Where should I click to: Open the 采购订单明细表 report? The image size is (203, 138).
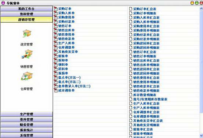(x=145, y=13)
